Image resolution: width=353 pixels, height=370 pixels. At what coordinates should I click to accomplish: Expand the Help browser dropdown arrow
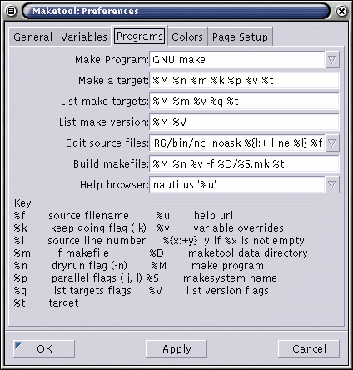pyautogui.click(x=332, y=185)
